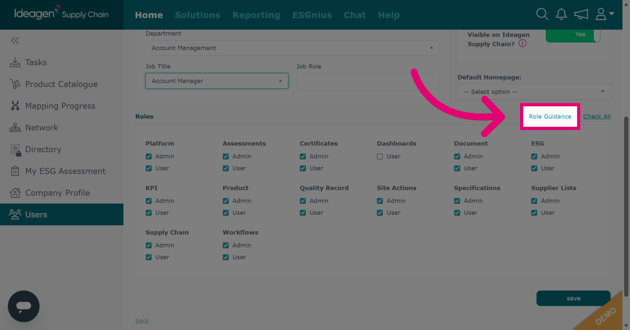Open the Job Title Account Manager dropdown
The width and height of the screenshot is (630, 330).
(217, 81)
